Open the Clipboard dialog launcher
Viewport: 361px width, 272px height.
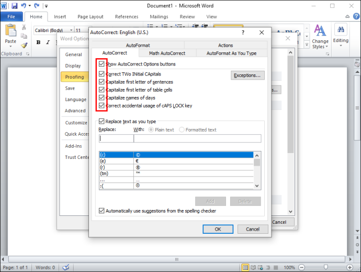point(28,54)
